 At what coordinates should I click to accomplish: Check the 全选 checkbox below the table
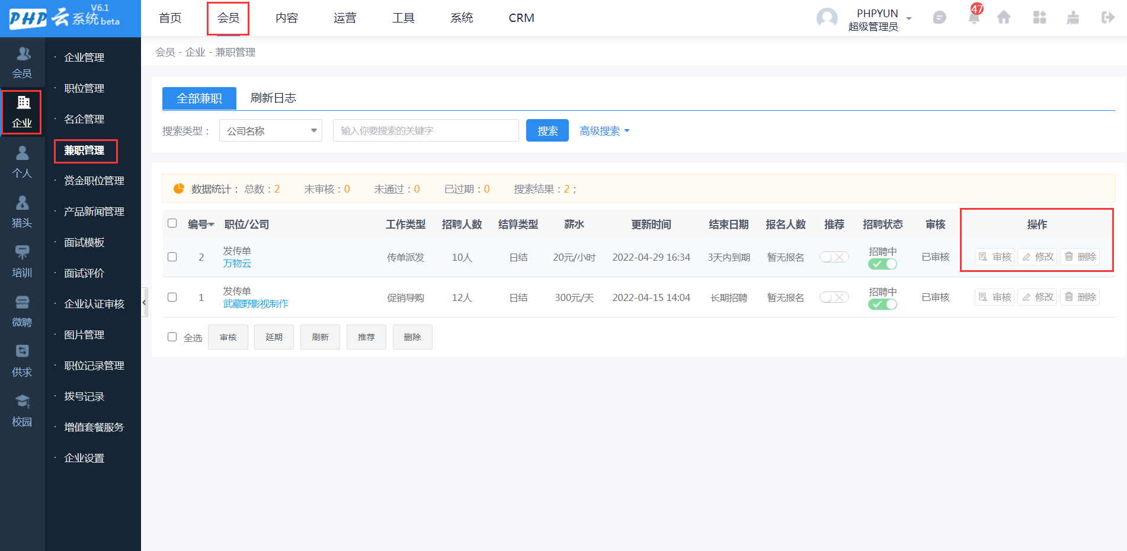pos(172,337)
